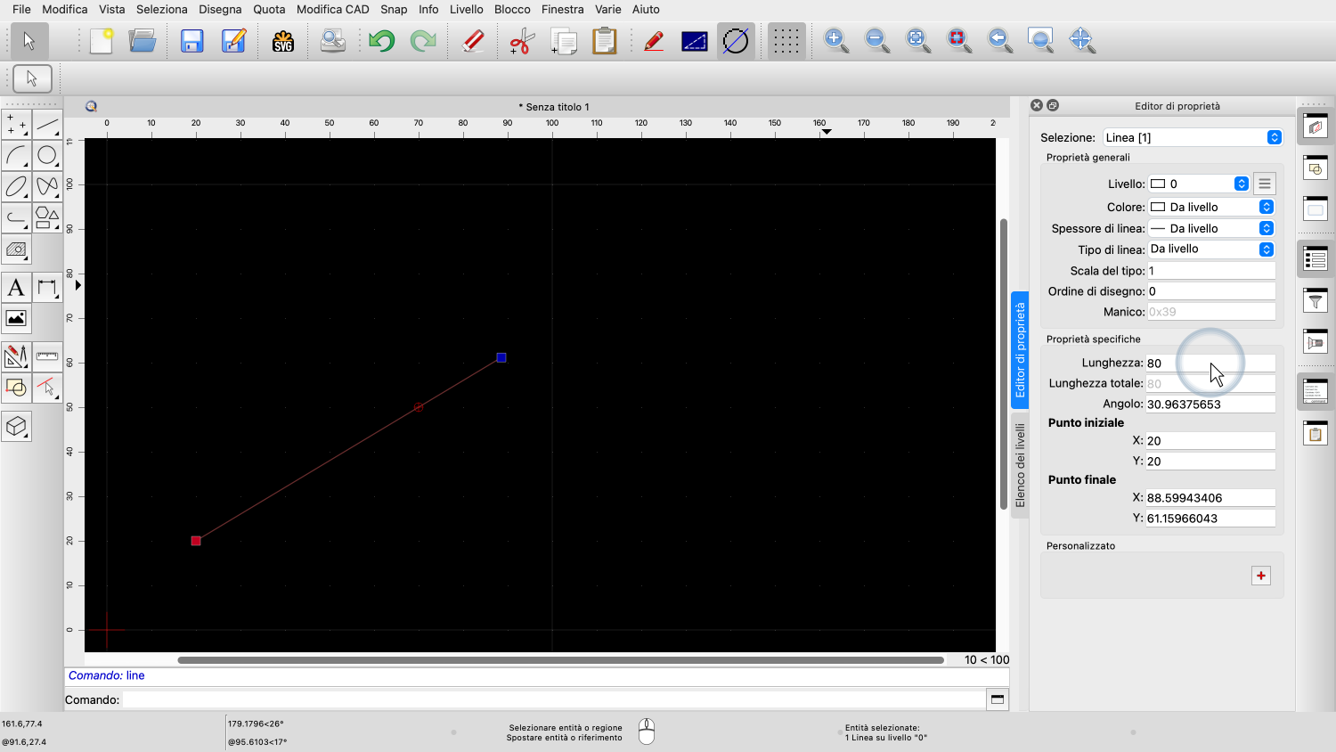Viewport: 1336px width, 752px height.
Task: Toggle the selection filter panel
Action: [1316, 301]
